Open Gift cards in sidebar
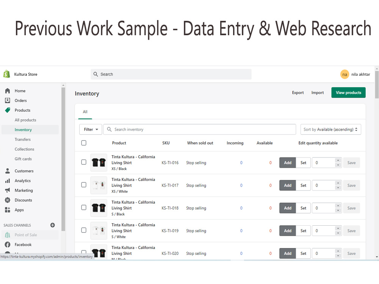This screenshot has height=284, width=379. (x=23, y=159)
